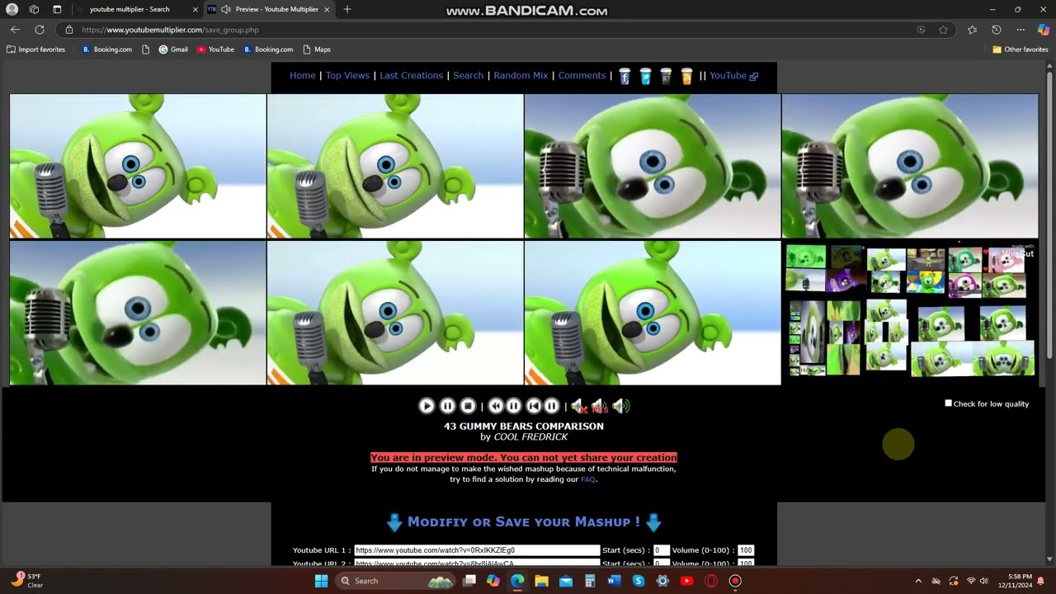Open the Comments link
Screen dimensions: 1056x594
coord(582,75)
